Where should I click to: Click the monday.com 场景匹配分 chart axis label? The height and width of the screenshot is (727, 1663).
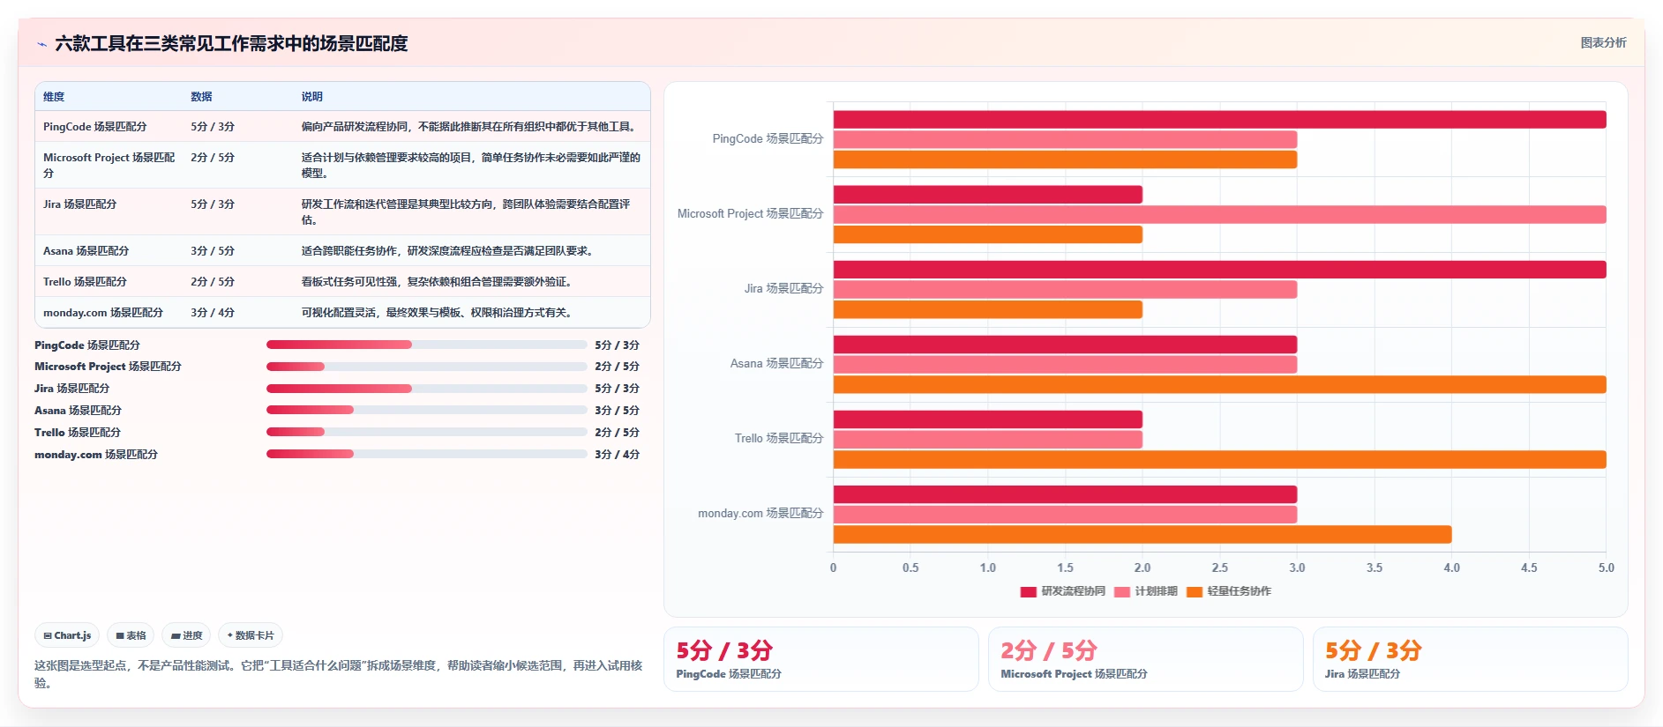760,513
